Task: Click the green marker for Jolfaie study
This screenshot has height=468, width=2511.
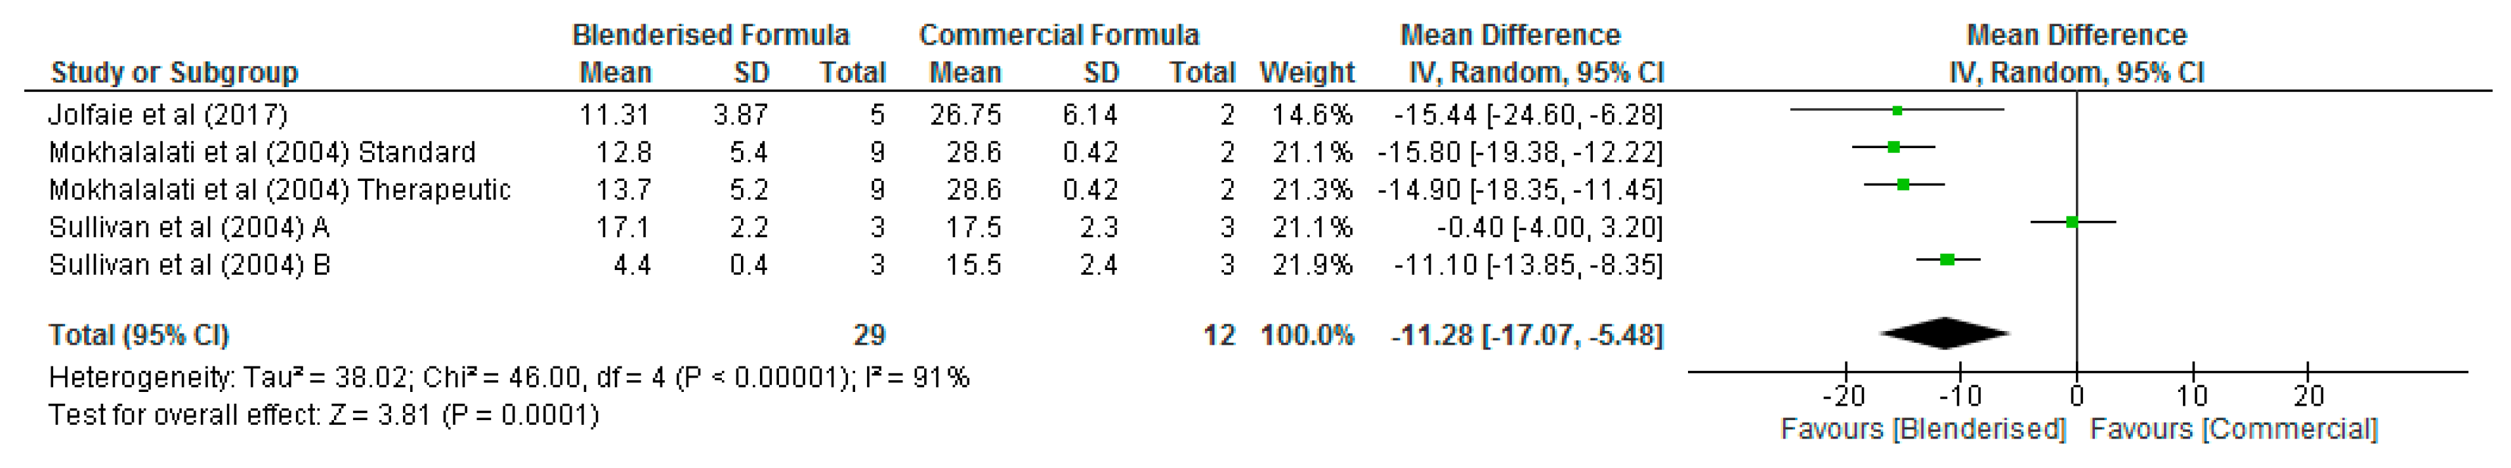Action: click(1897, 111)
